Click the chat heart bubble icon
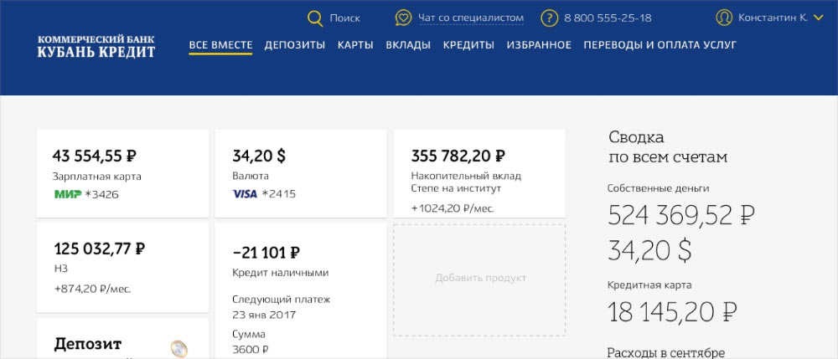Viewport: 838px width, 359px height. pos(403,18)
